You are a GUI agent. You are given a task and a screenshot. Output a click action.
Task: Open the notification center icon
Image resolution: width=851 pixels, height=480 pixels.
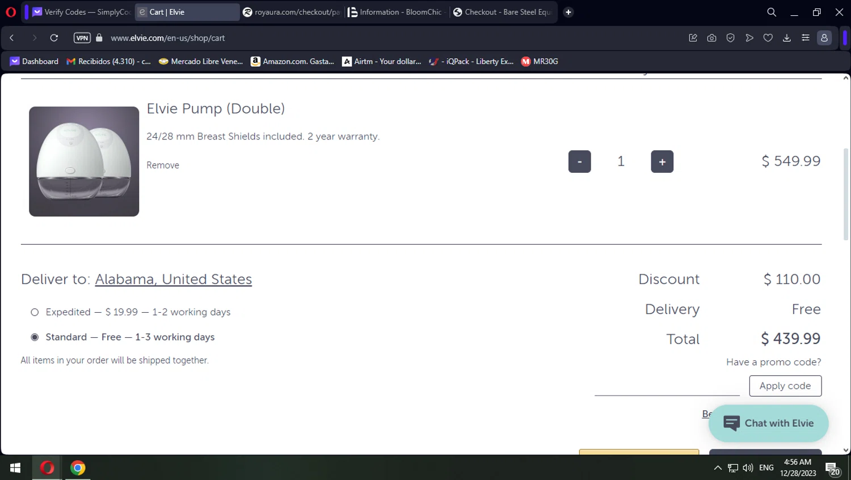833,469
